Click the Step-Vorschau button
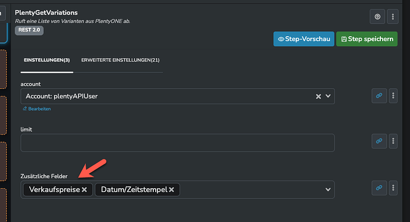410x222 pixels. click(304, 39)
